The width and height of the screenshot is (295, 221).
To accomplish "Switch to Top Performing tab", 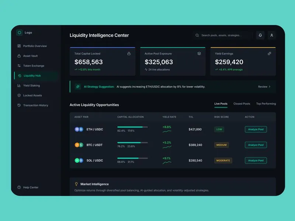I will [x=266, y=104].
